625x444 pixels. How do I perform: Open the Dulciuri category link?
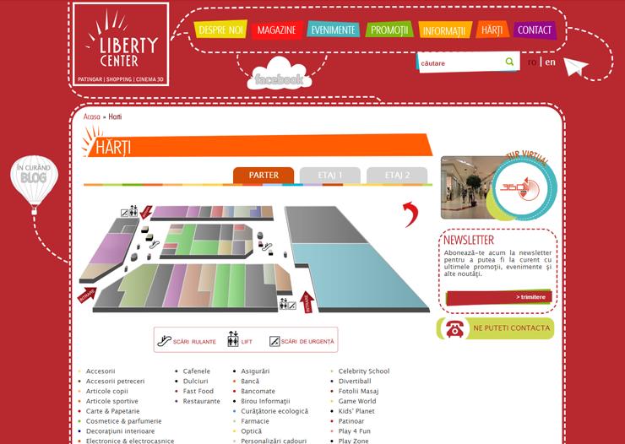pyautogui.click(x=195, y=381)
